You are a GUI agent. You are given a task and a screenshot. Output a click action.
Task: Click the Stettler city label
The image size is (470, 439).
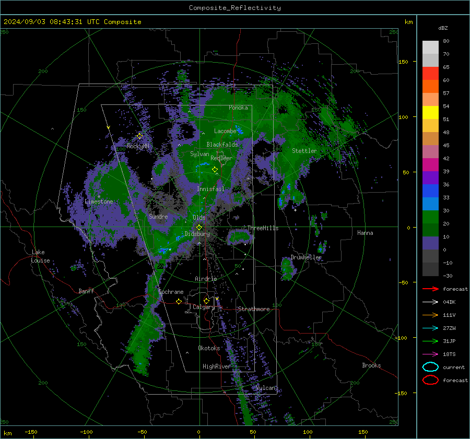pyautogui.click(x=304, y=151)
